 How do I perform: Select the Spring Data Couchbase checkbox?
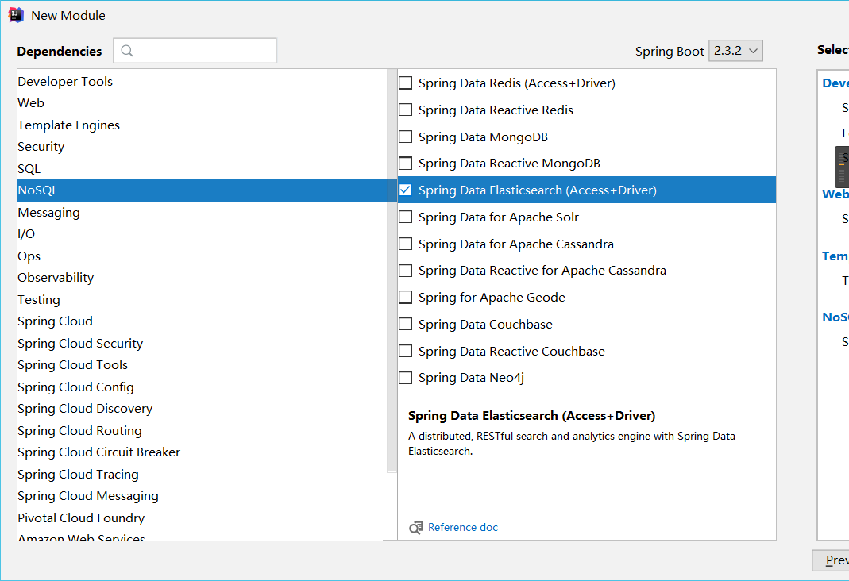[x=405, y=324]
